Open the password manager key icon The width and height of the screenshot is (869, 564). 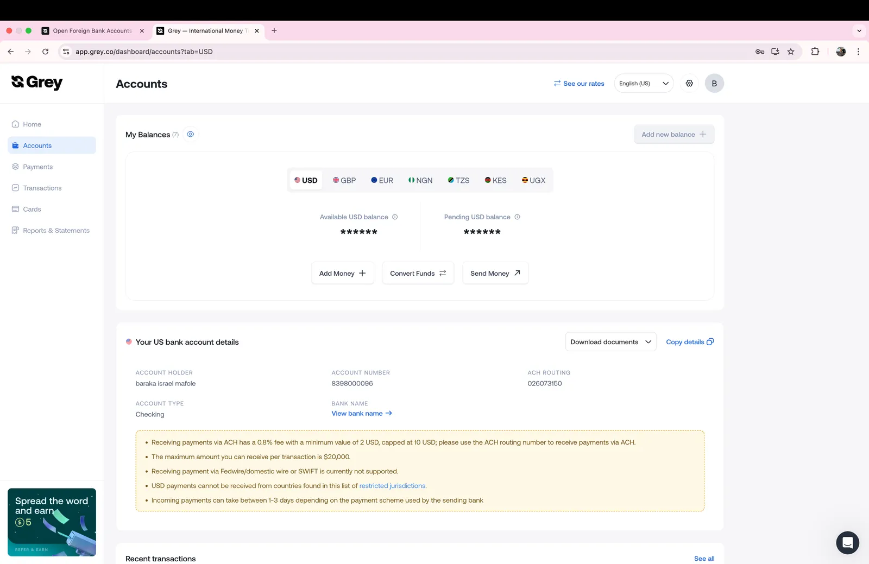pyautogui.click(x=760, y=52)
